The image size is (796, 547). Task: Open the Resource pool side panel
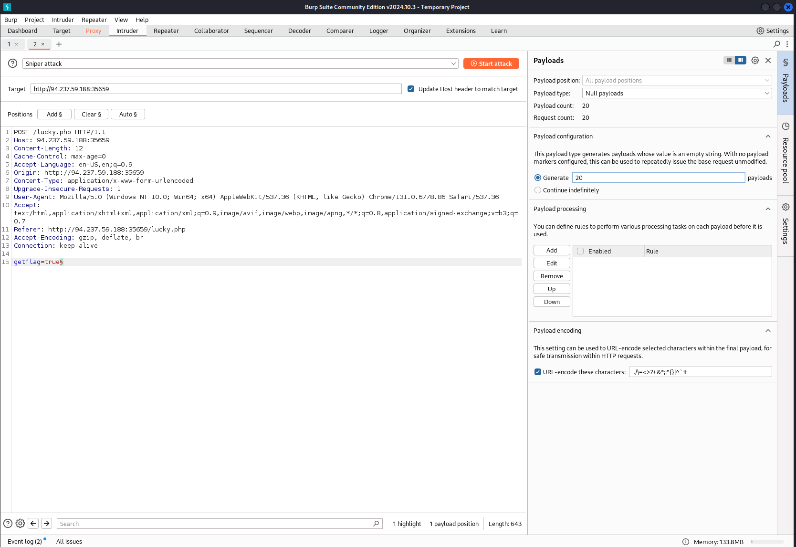786,154
